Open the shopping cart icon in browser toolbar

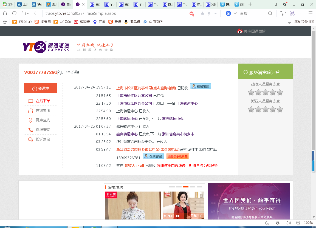(283, 13)
